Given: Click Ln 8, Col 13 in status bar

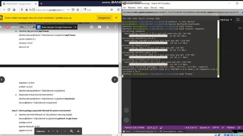Looking at the screenshot, I should 191,128.
